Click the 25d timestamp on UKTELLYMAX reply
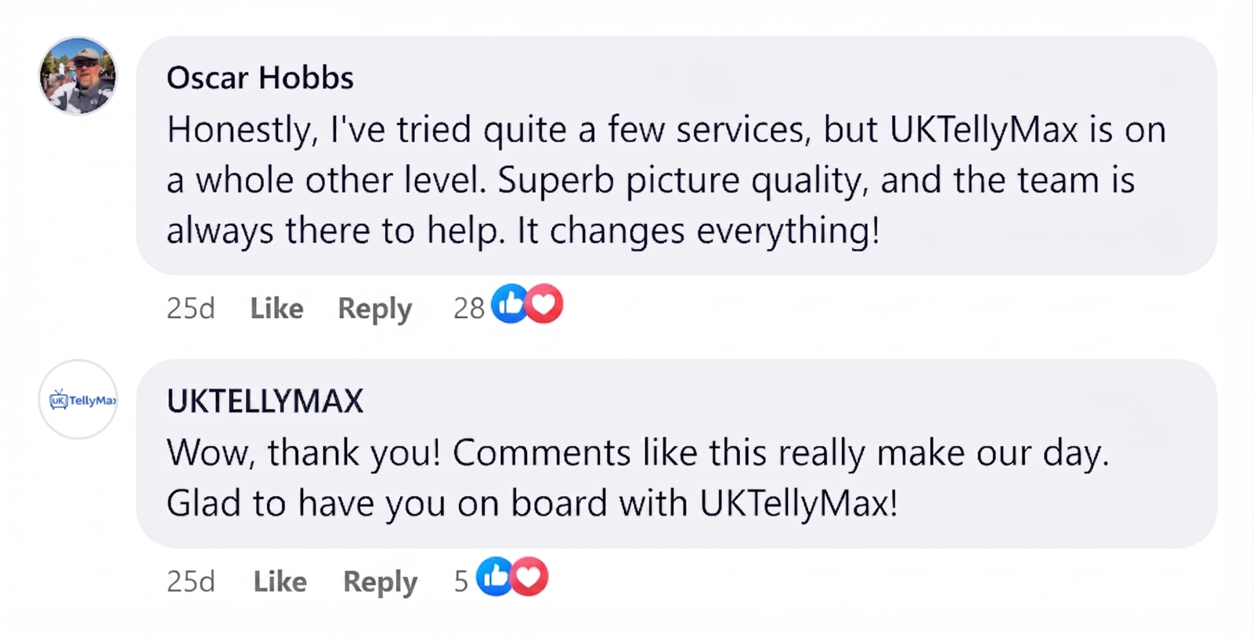 click(190, 581)
